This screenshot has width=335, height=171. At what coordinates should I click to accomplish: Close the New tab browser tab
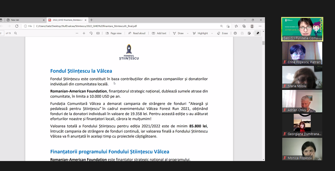(44, 20)
